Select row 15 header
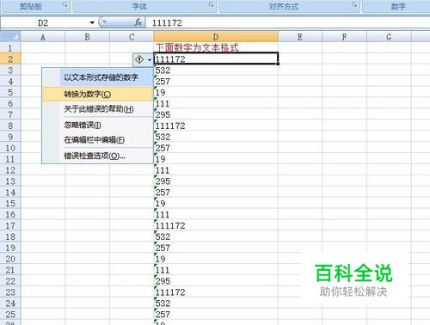430x325 pixels. [10, 203]
